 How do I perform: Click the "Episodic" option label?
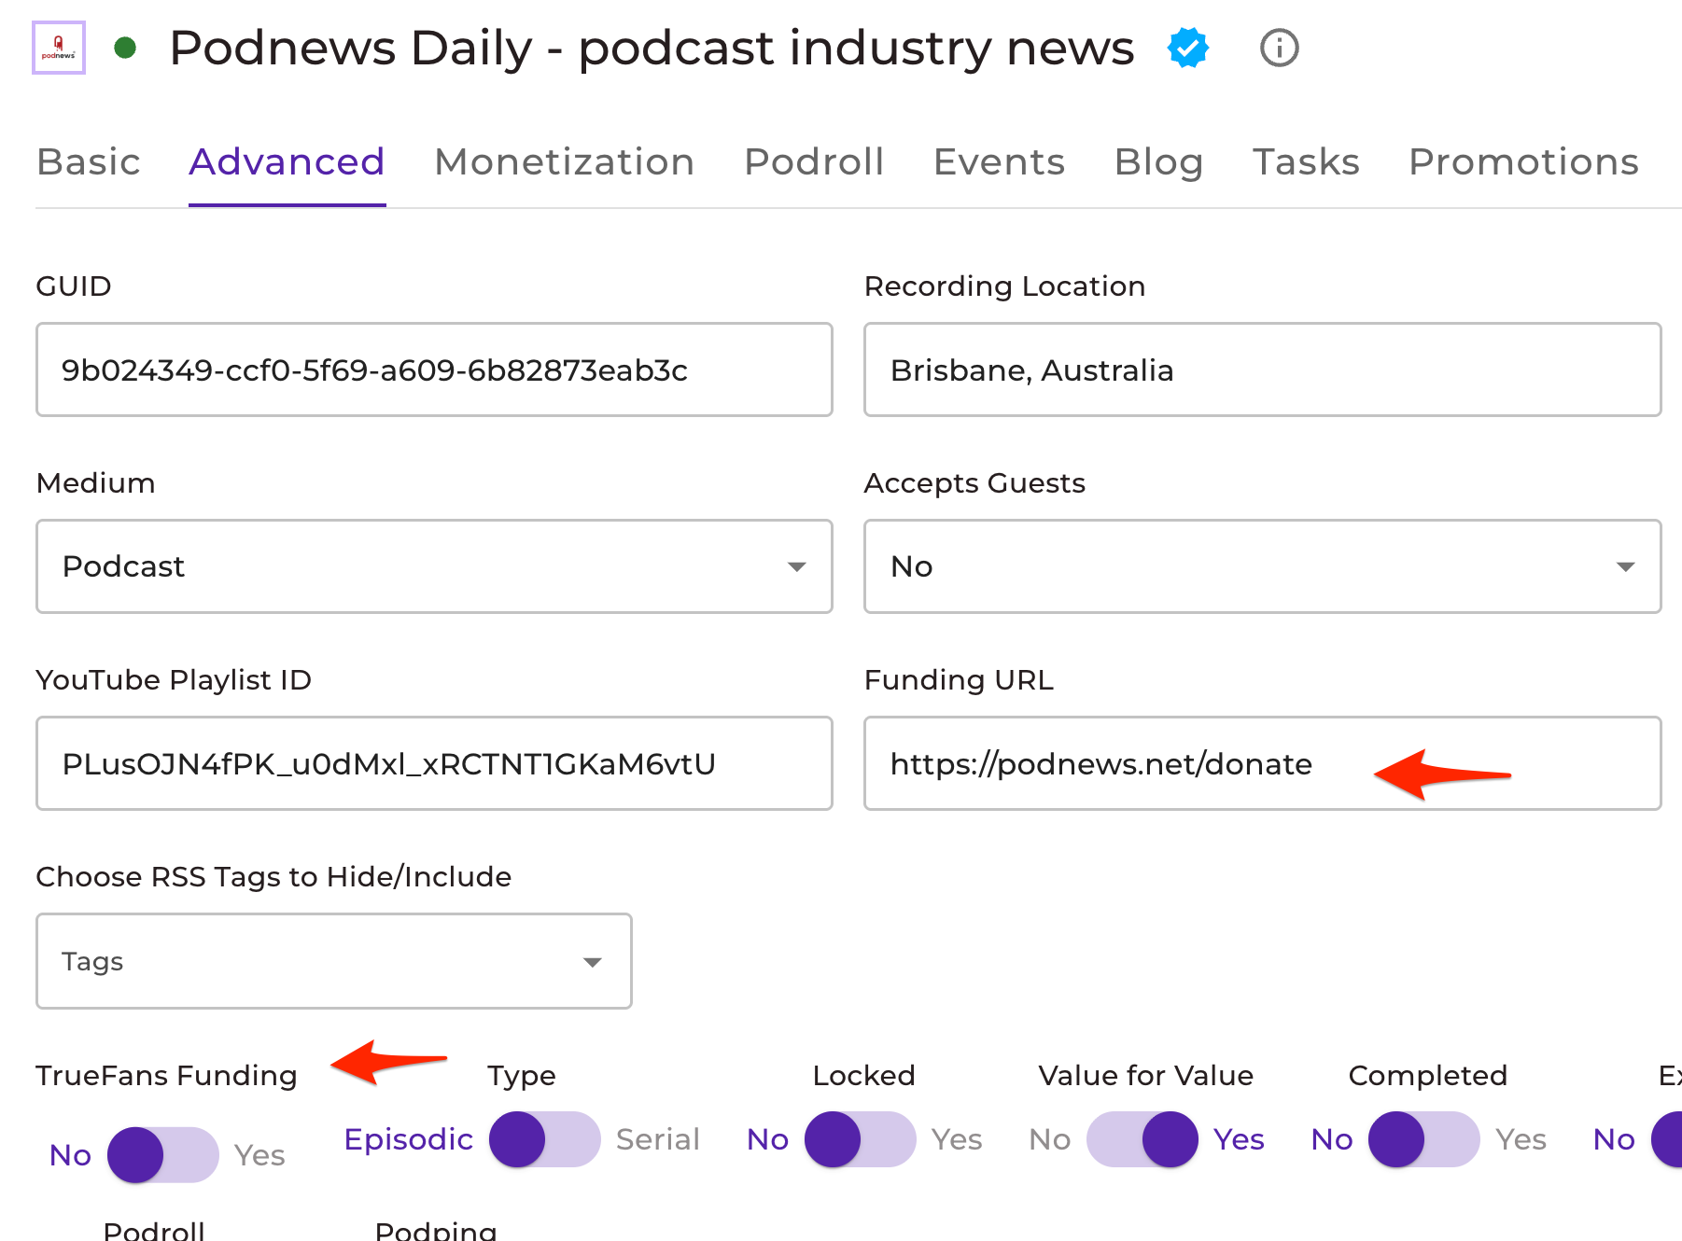(409, 1139)
